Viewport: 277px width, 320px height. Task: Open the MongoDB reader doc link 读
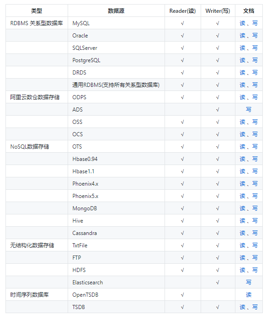(x=242, y=208)
